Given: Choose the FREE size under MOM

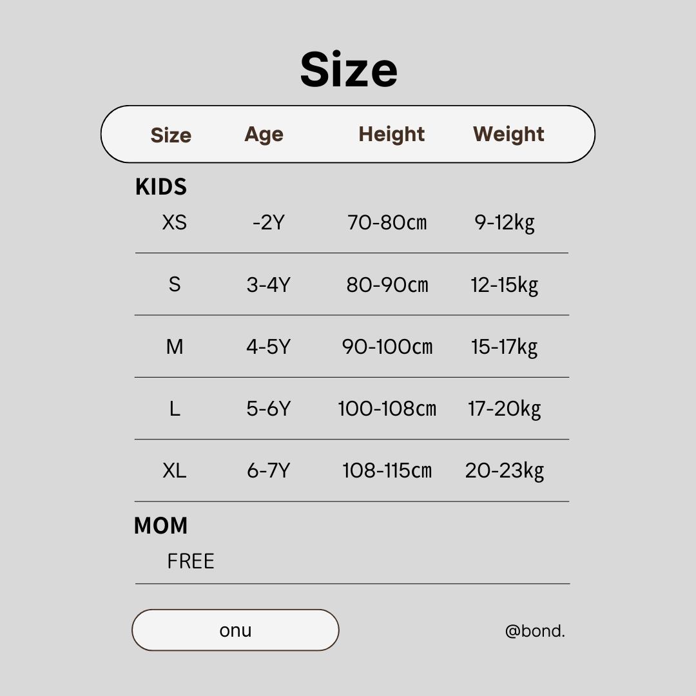Looking at the screenshot, I should click(x=190, y=561).
